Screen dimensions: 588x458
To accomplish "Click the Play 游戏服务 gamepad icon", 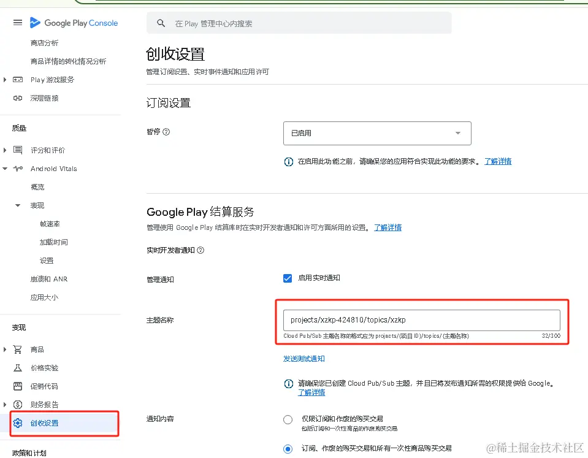I will 18,80.
